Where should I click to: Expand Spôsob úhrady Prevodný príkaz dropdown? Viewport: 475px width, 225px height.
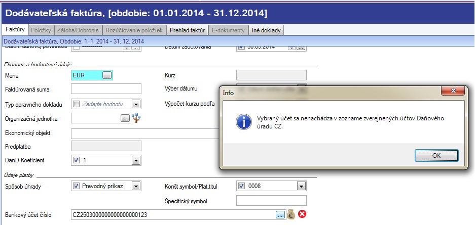[136, 187]
